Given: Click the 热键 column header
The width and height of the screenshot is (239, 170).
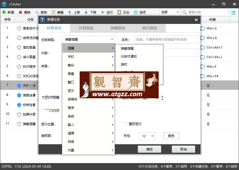Looking at the screenshot, I should tap(212, 20).
